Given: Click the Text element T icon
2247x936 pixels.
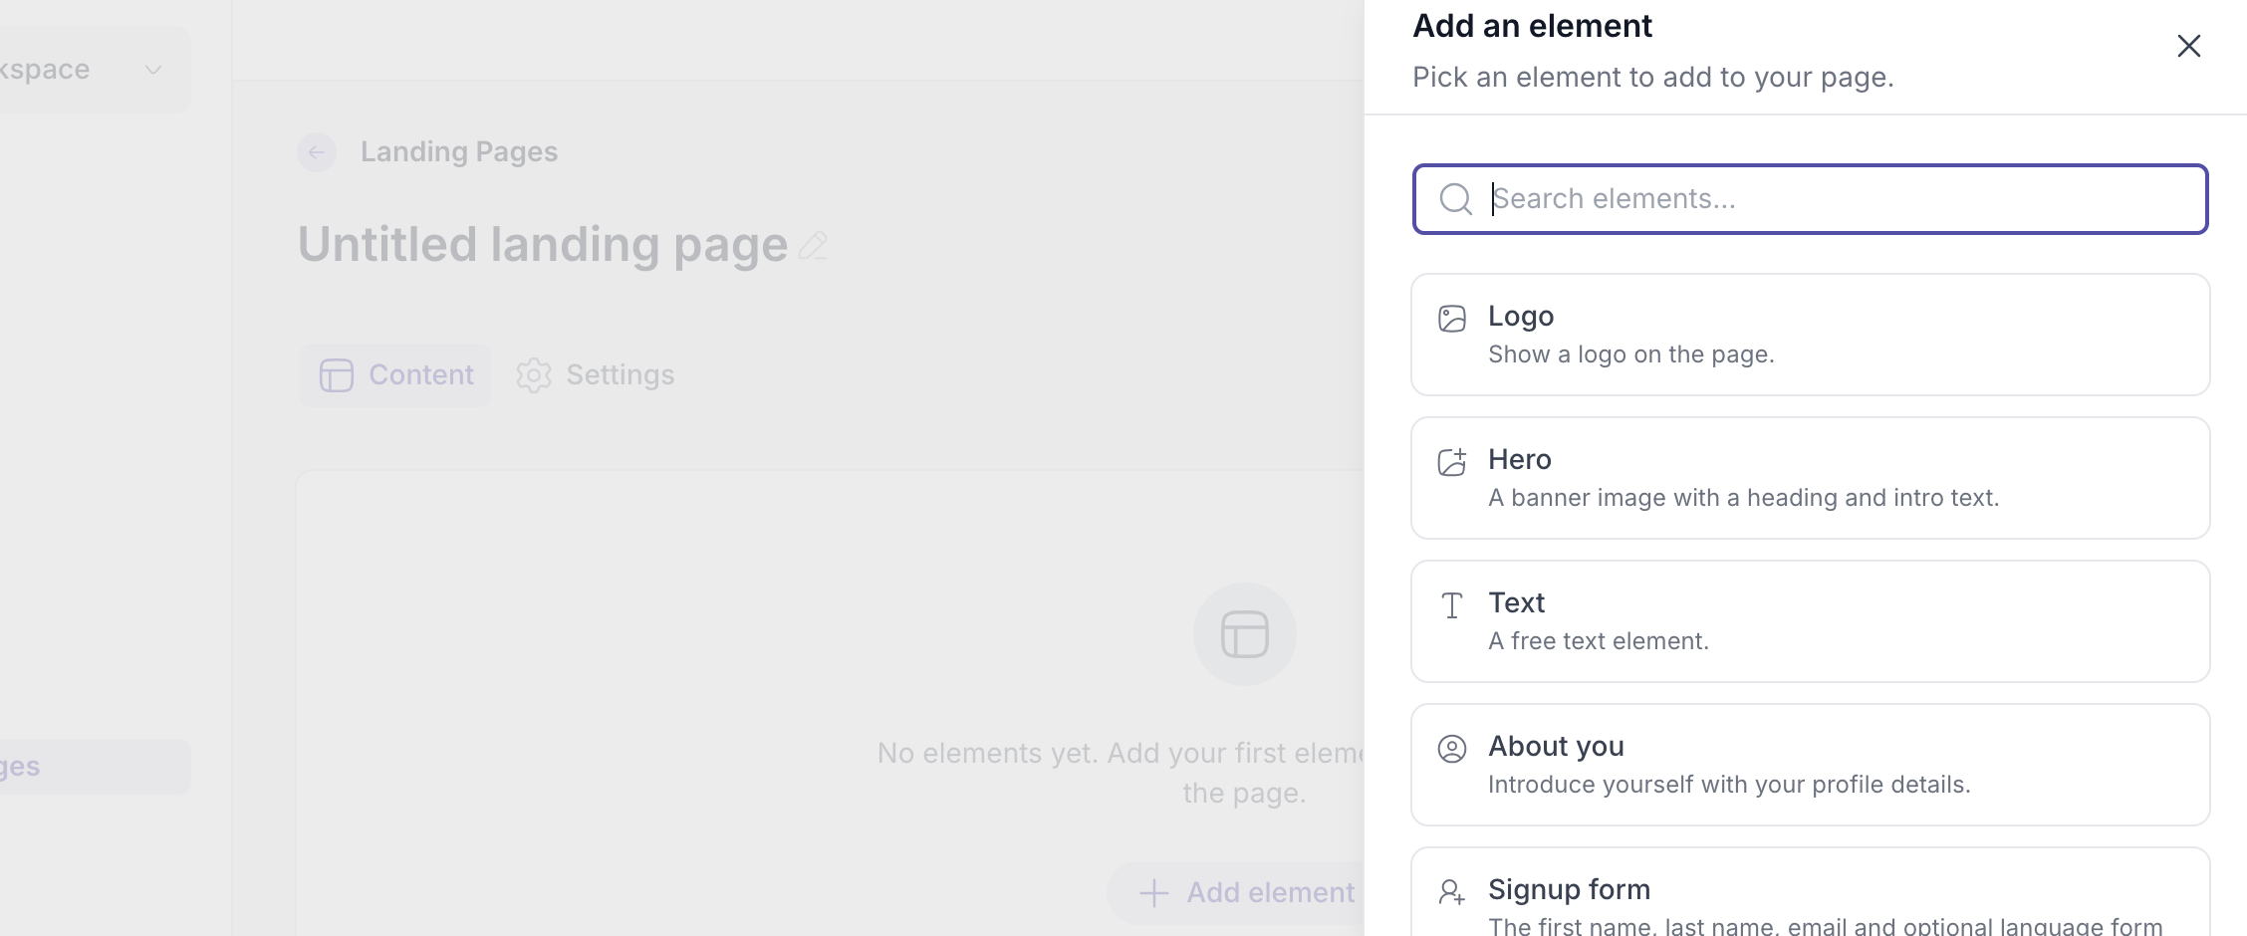Looking at the screenshot, I should tap(1452, 605).
